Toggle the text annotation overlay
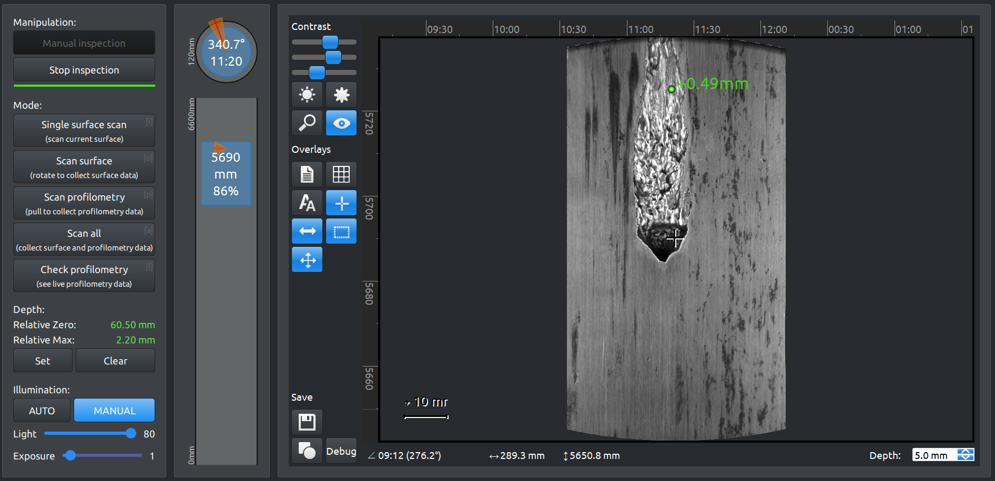 307,203
